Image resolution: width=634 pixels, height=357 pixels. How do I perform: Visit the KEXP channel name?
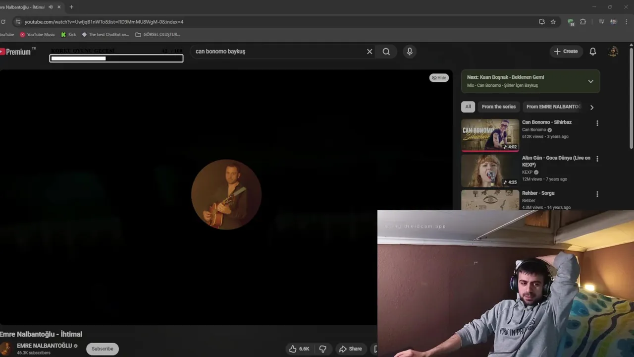(x=527, y=173)
